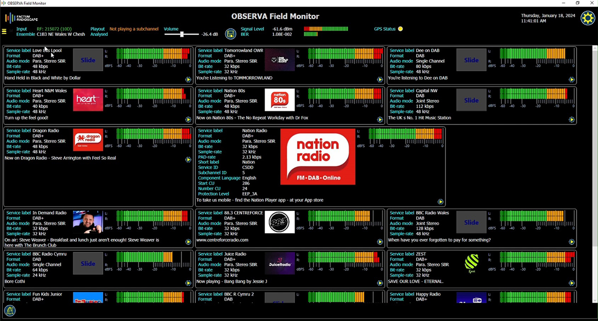Start playback of Tomorrowland OWR
The image size is (598, 321).
click(x=380, y=80)
